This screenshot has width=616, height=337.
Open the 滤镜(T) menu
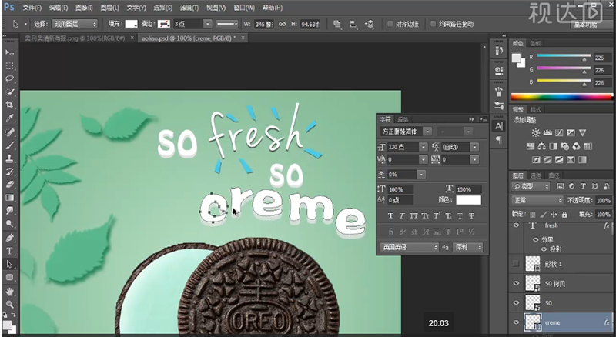pos(189,8)
